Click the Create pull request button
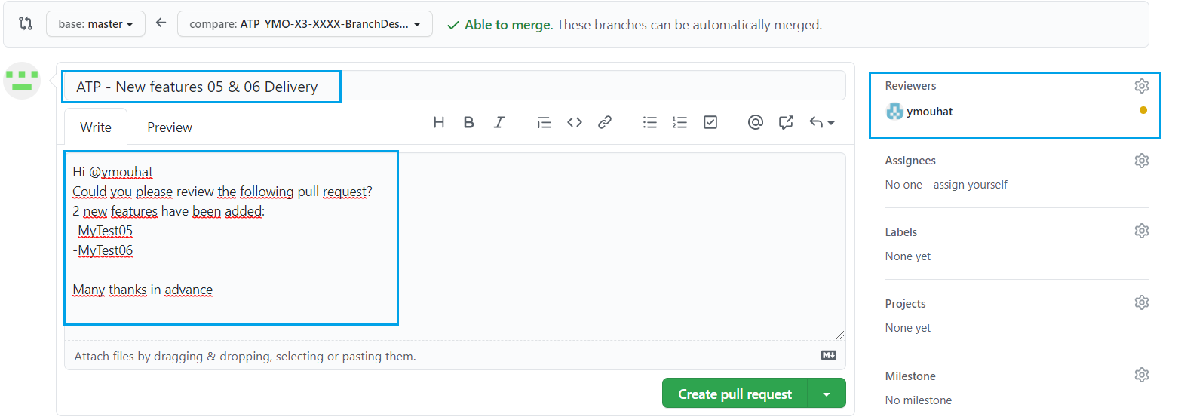 (735, 394)
